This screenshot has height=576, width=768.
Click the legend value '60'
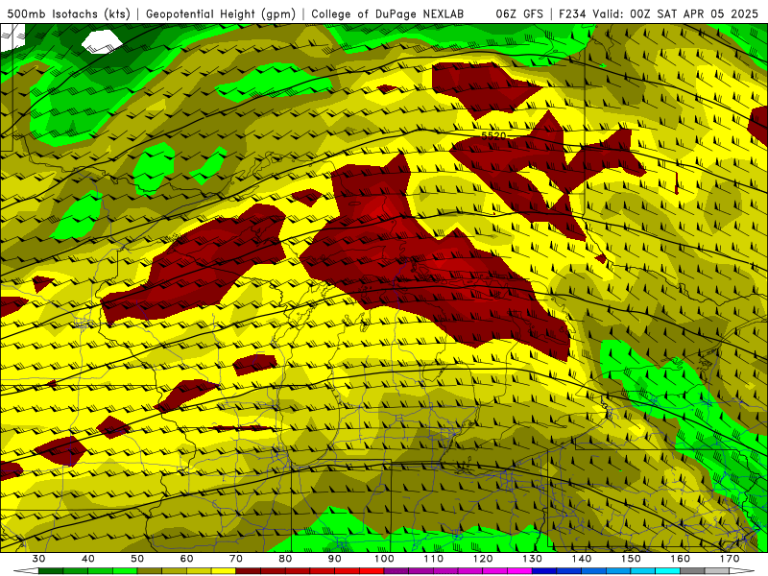point(186,559)
